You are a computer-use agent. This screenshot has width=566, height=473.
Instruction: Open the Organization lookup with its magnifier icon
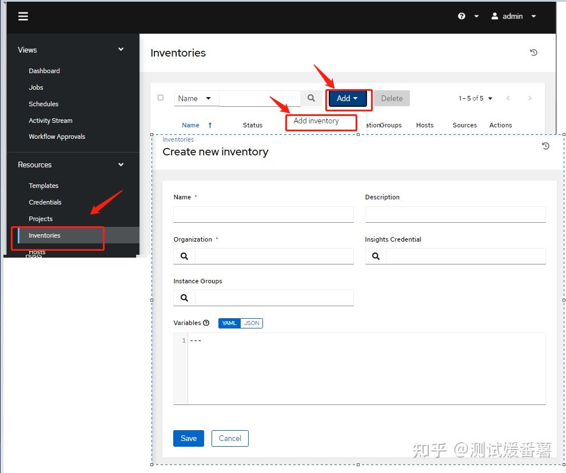[184, 256]
